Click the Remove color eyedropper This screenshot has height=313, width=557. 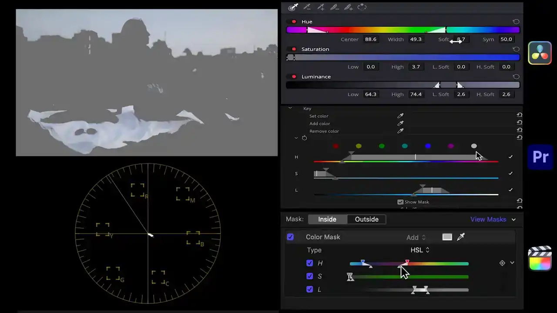click(x=400, y=131)
